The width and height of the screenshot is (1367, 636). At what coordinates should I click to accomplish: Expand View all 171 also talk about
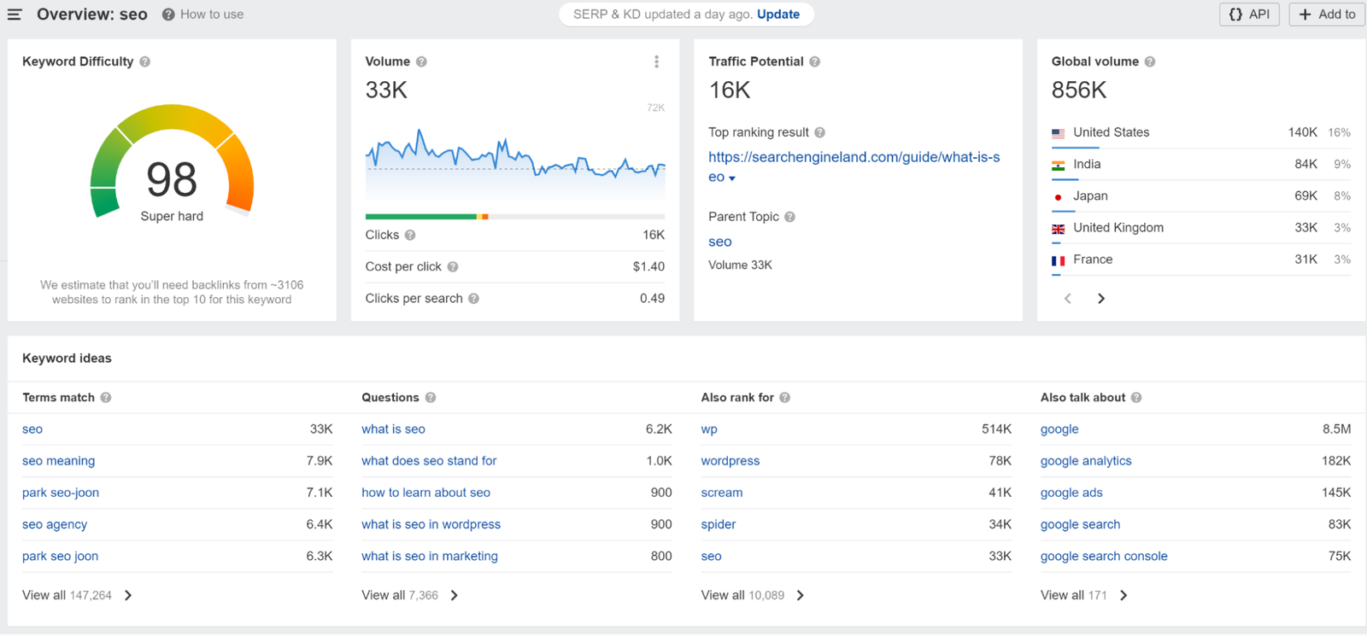pyautogui.click(x=1084, y=595)
